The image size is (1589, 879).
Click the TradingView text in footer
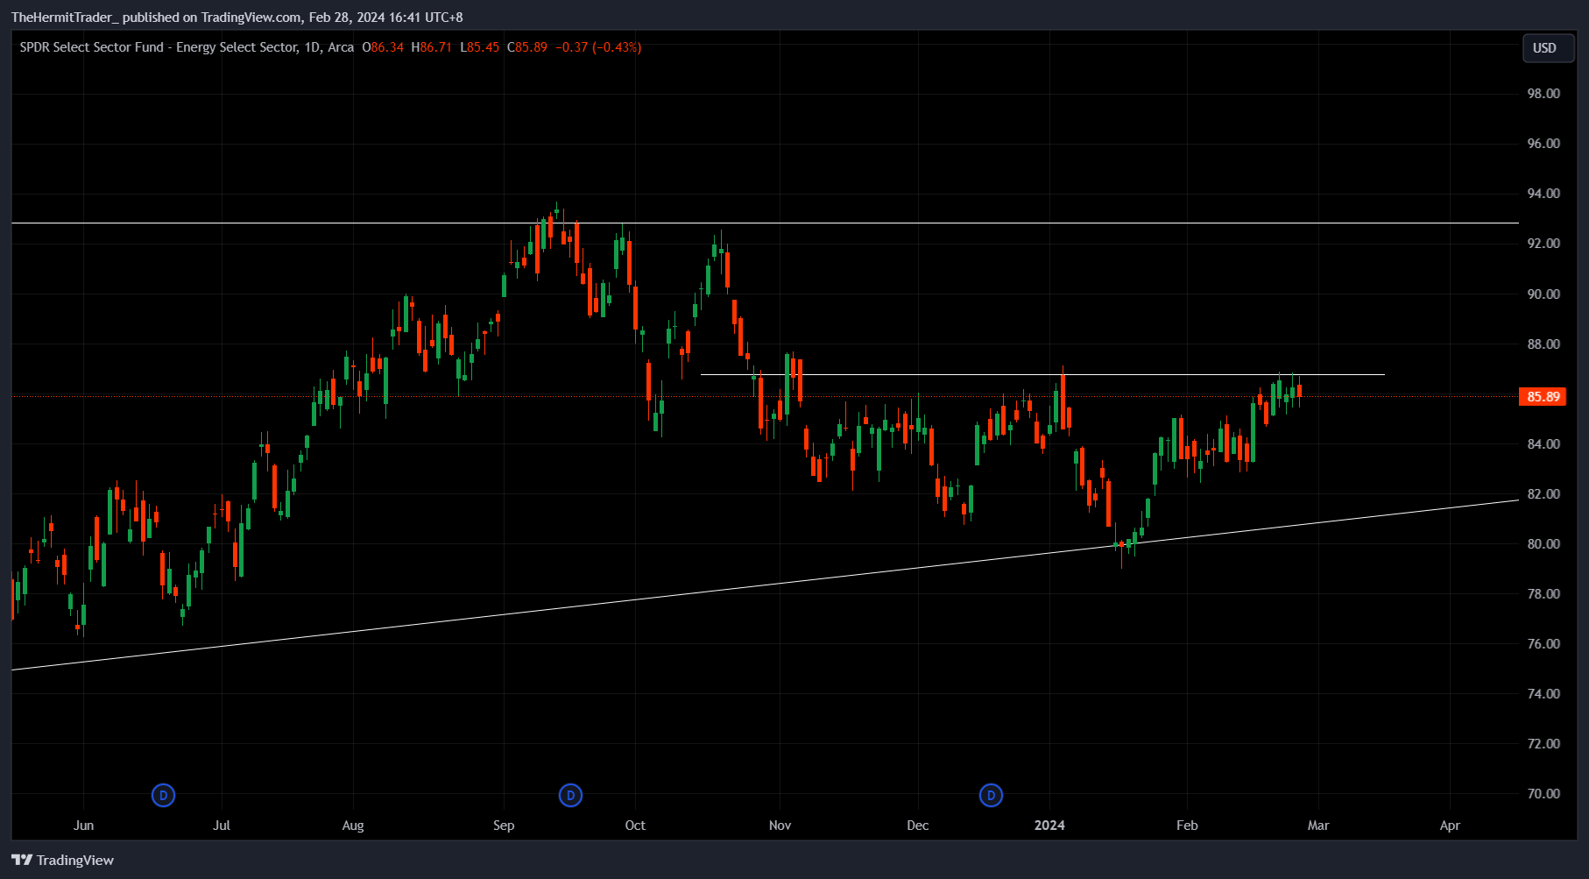coord(75,861)
